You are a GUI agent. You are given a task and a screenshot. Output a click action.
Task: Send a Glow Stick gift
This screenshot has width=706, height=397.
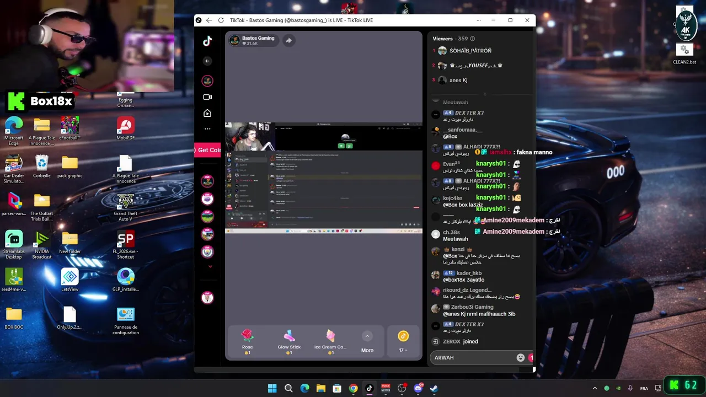click(x=289, y=342)
